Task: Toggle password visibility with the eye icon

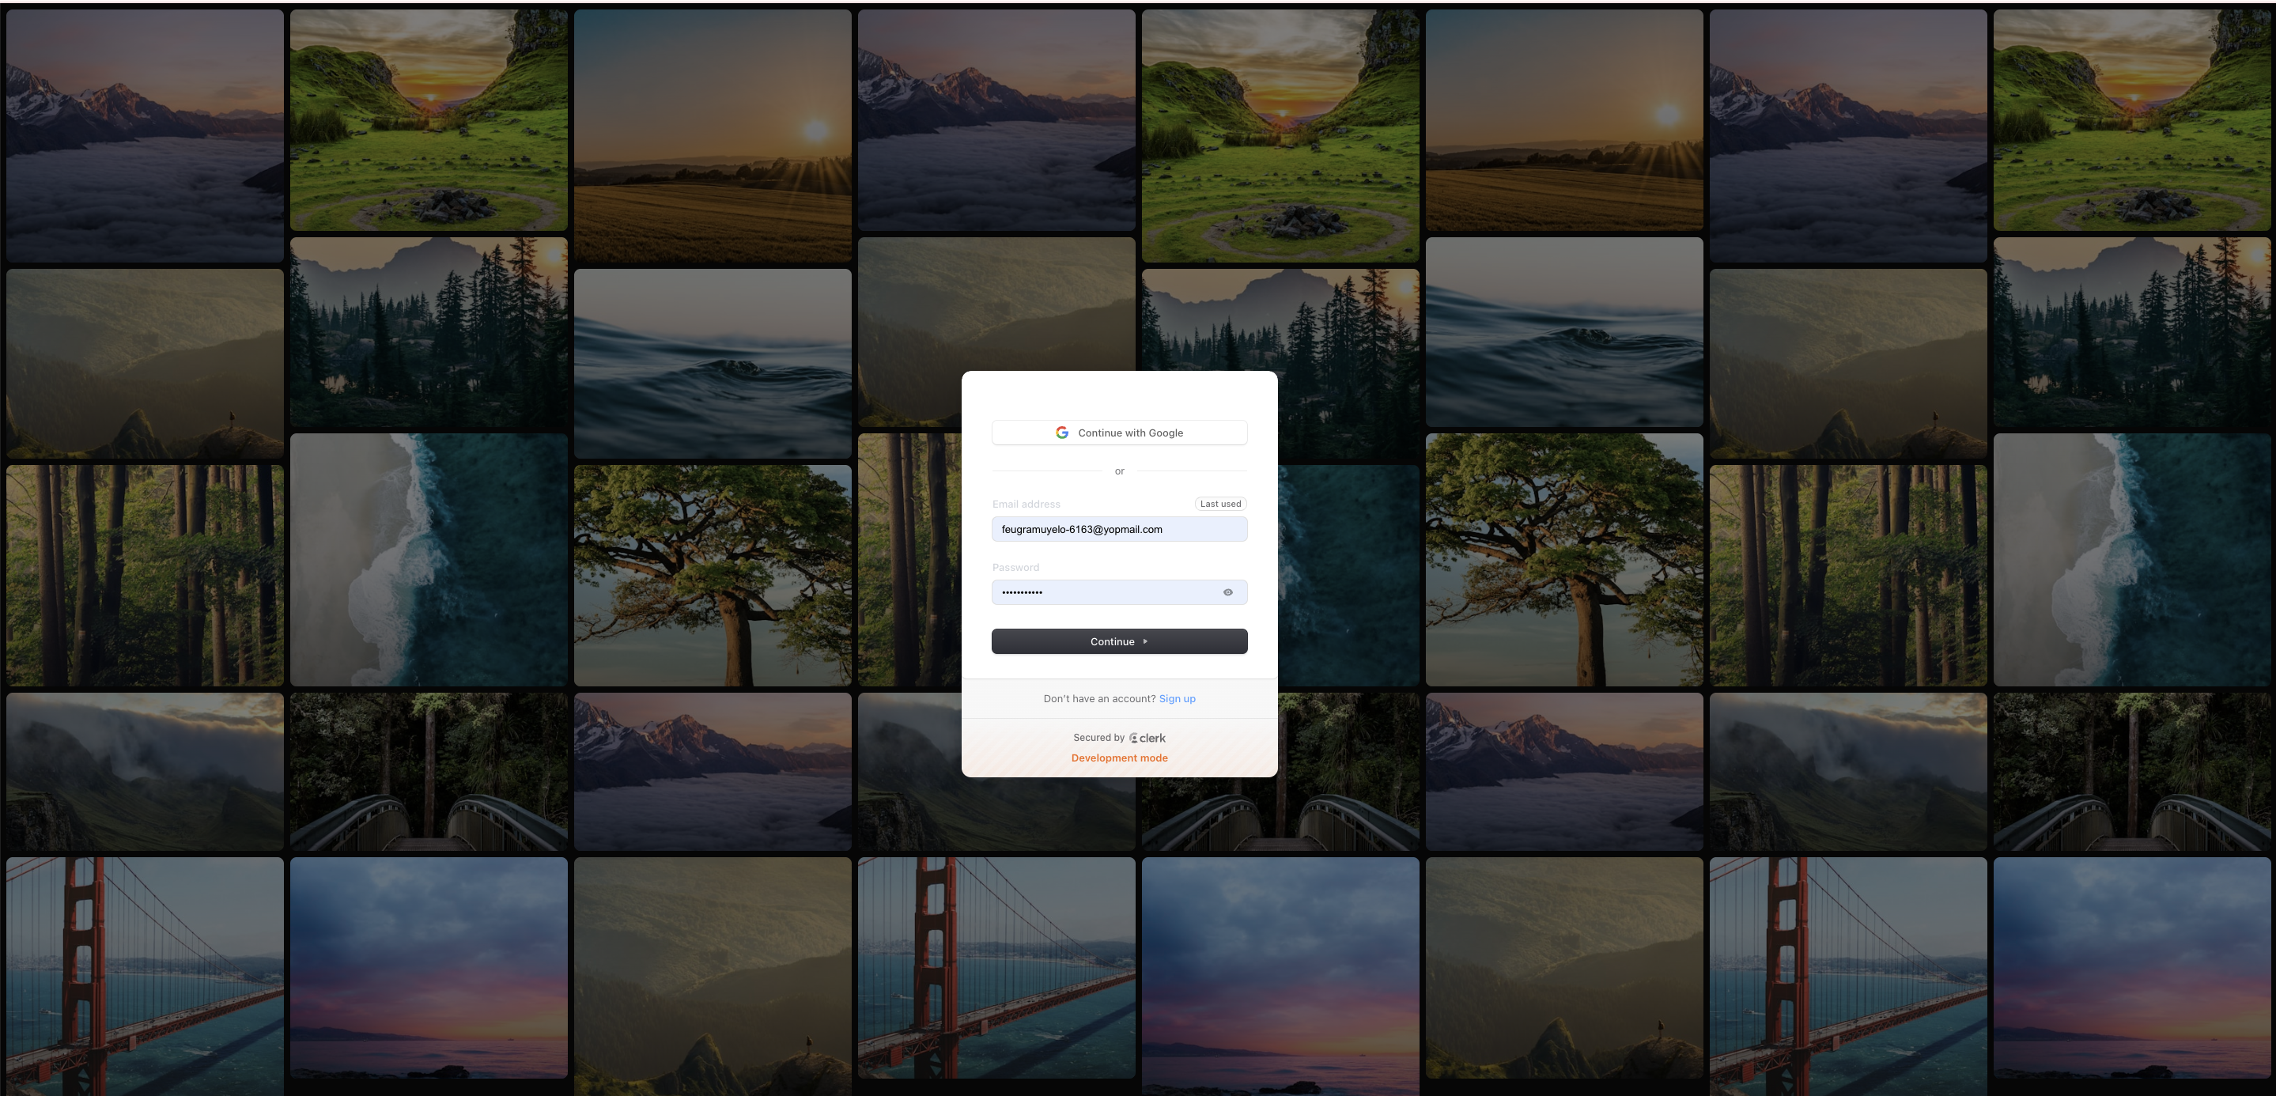Action: (1227, 592)
